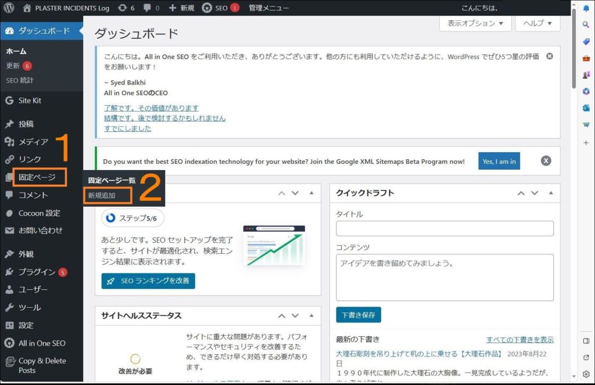Click the browser sidebar plus add icon

click(x=586, y=143)
